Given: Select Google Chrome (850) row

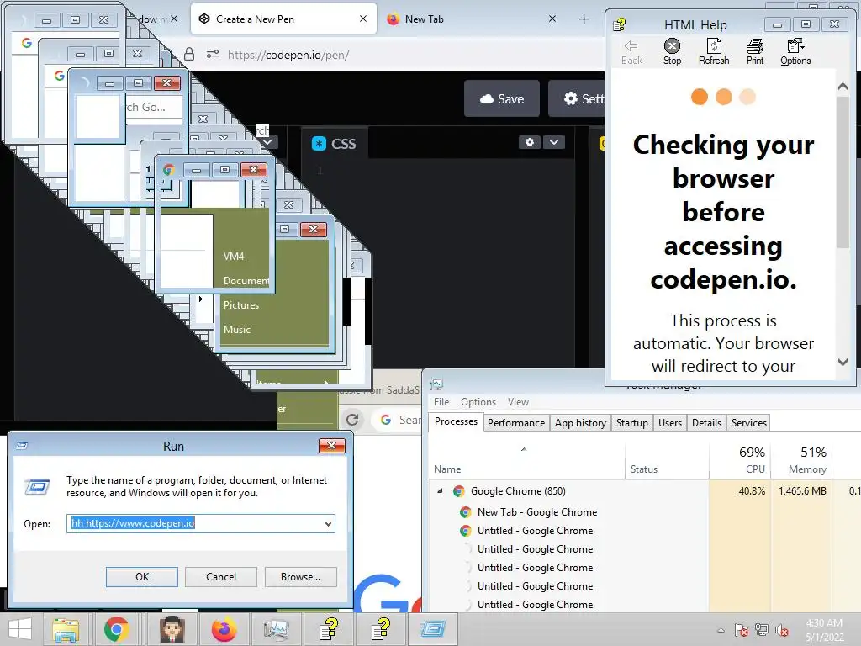Looking at the screenshot, I should [645, 491].
